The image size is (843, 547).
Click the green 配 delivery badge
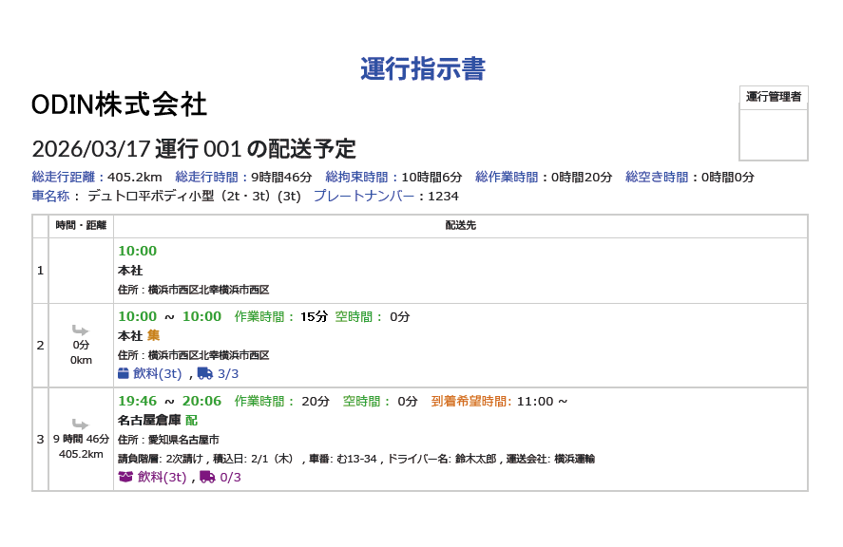[191, 420]
